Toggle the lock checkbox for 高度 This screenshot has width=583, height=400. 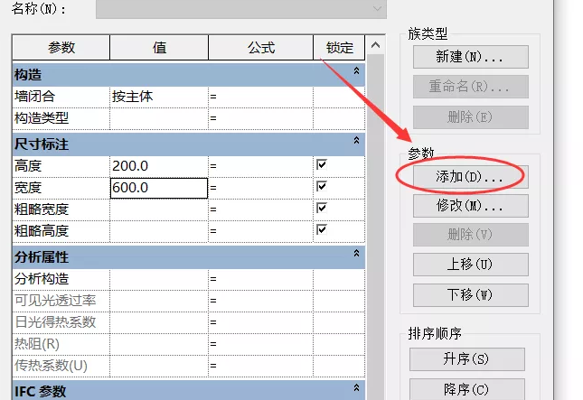tap(322, 164)
